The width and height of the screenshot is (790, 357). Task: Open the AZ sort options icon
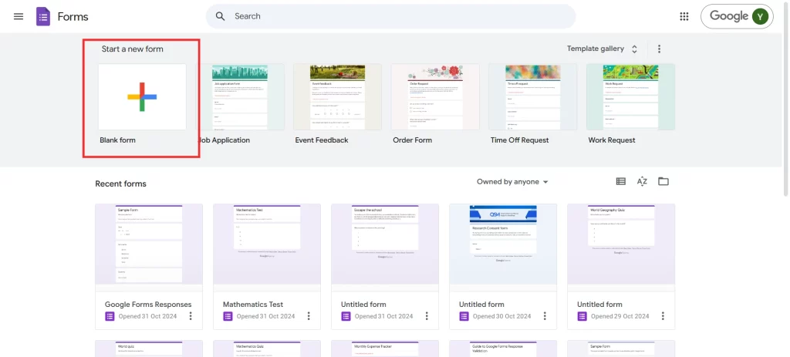click(642, 181)
